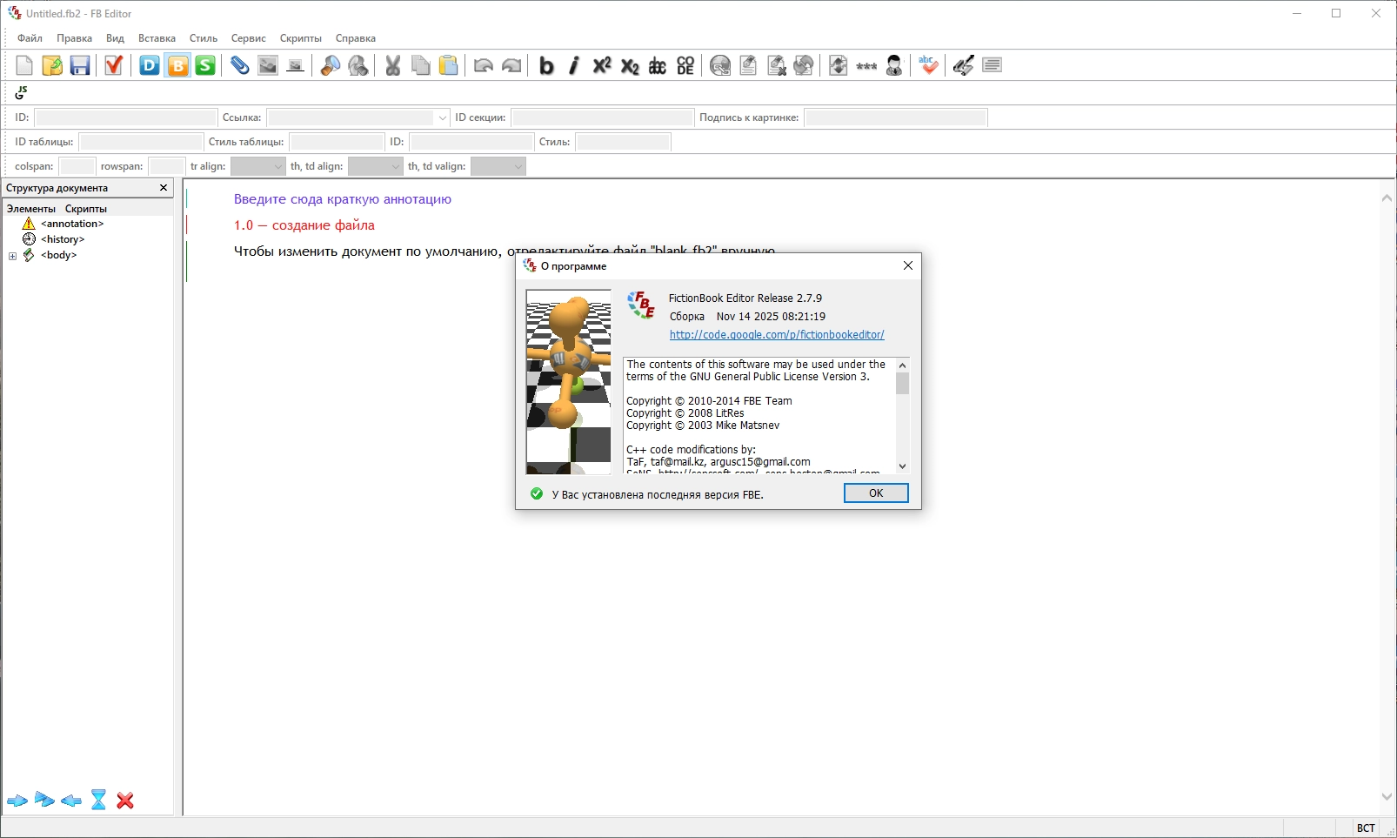
Task: Apply superscript with the X² icon
Action: [x=602, y=66]
